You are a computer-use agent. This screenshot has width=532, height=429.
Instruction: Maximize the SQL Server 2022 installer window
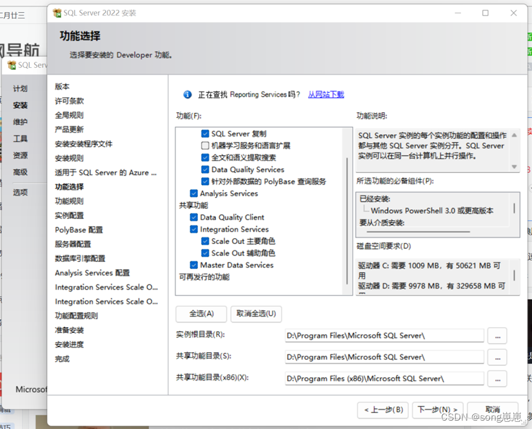pos(485,13)
